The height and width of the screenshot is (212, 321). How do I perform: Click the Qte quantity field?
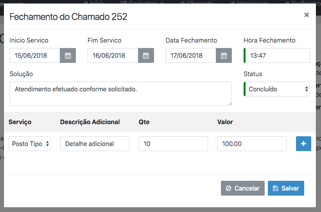coord(173,144)
